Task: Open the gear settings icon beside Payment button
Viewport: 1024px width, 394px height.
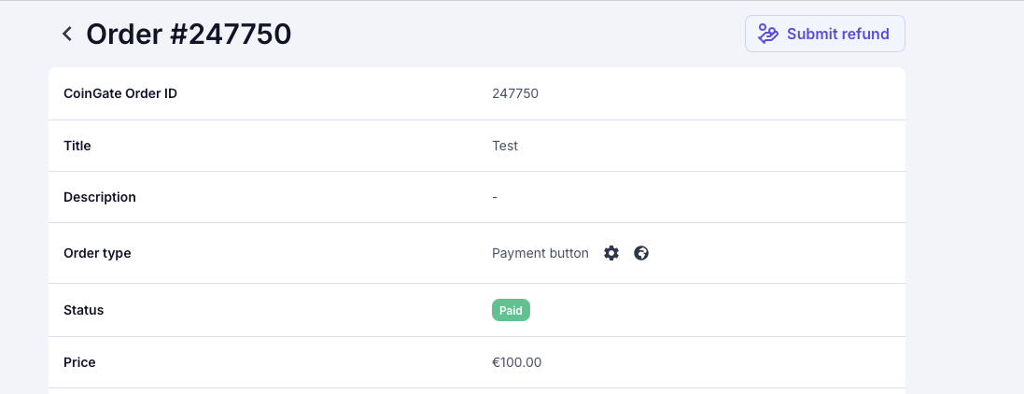Action: tap(611, 253)
